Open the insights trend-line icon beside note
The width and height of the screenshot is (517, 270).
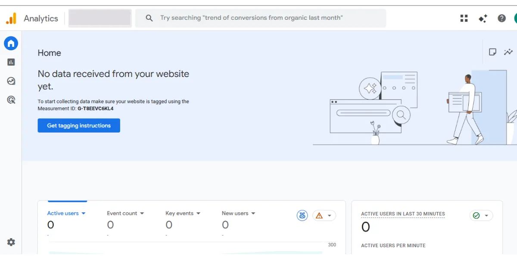tap(508, 52)
